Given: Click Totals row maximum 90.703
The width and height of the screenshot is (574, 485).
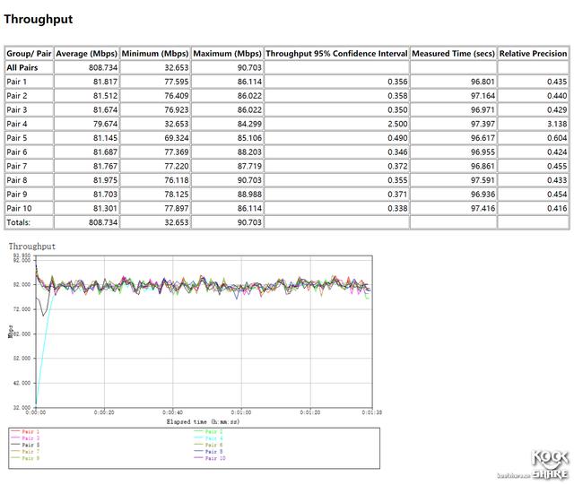Looking at the screenshot, I should coord(249,222).
